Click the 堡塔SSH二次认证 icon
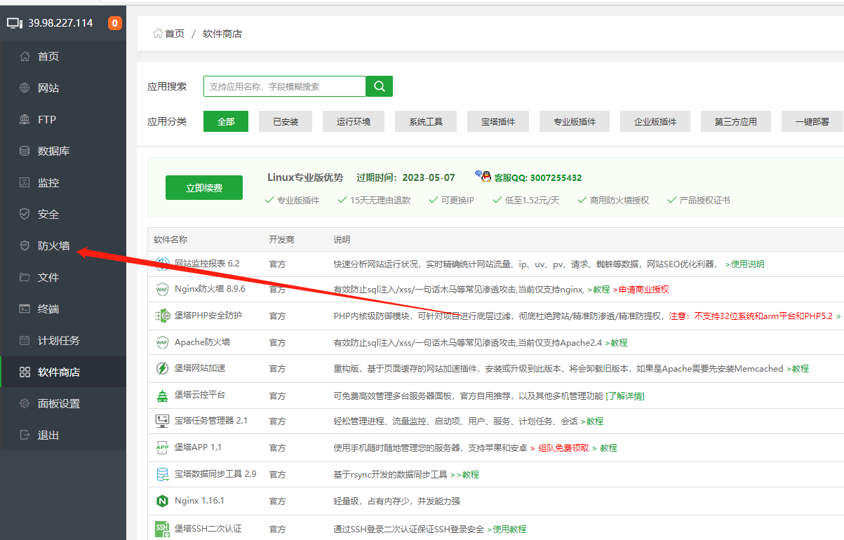 pos(162,529)
